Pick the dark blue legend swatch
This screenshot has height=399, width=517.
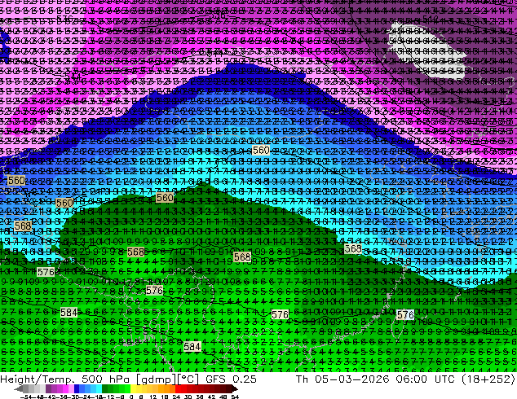coord(77,389)
